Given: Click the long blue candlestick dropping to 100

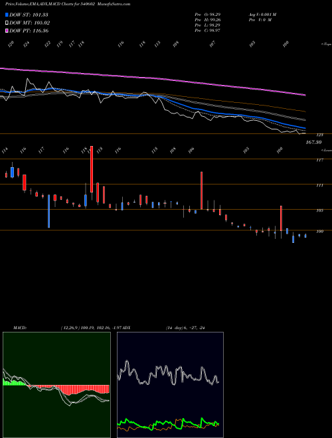Looking at the screenshot, I should (x=48, y=211).
